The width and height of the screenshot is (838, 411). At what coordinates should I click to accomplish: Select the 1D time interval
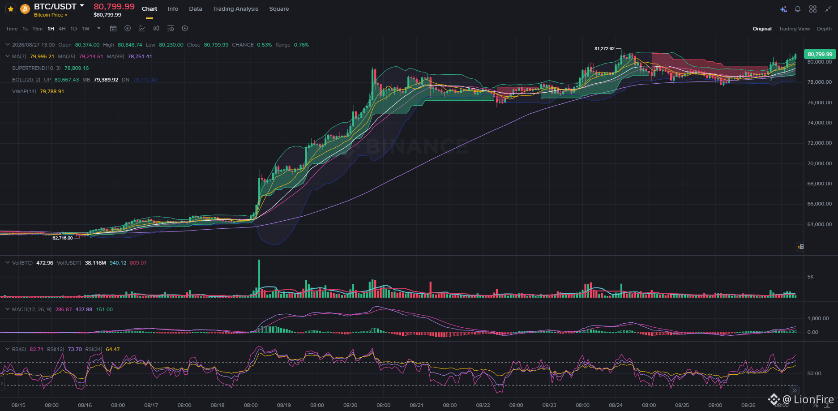coord(73,29)
